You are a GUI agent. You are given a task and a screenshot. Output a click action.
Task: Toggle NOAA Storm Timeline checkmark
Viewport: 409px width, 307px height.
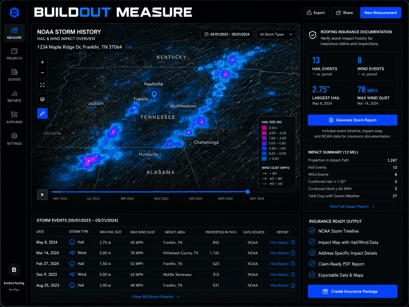[312, 231]
